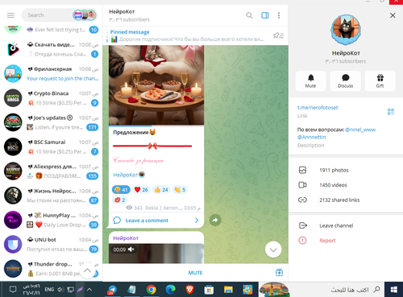The height and width of the screenshot is (297, 403).
Task: Open НейроКот profile avatar
Action: pyautogui.click(x=346, y=30)
